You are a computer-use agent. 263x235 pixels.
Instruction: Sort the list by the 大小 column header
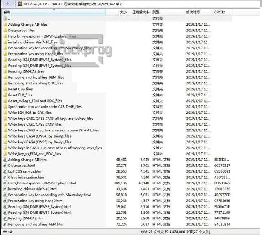tap(117, 12)
